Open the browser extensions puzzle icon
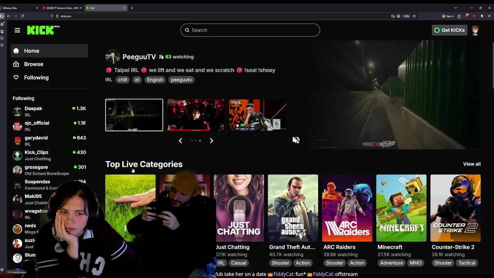 [459, 16]
